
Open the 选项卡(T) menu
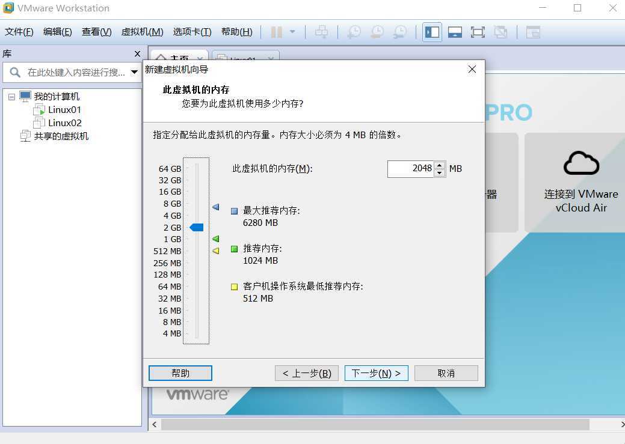192,32
